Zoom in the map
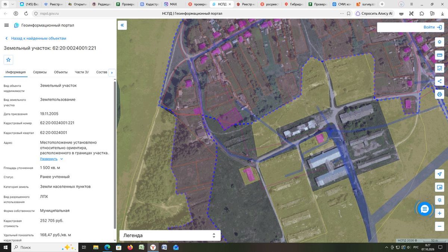Viewport: 448px width, 252px height. tap(439, 213)
